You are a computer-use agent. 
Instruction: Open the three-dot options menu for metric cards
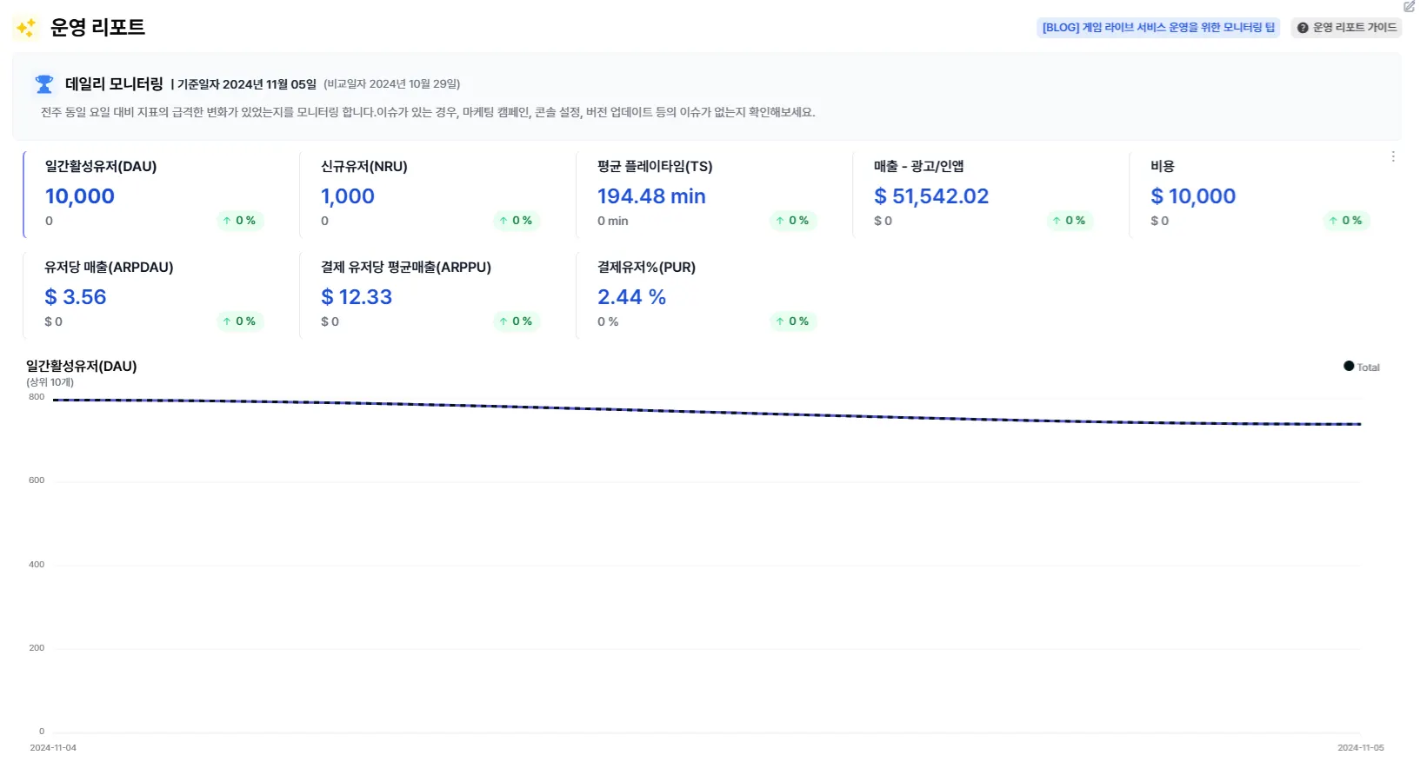point(1393,156)
